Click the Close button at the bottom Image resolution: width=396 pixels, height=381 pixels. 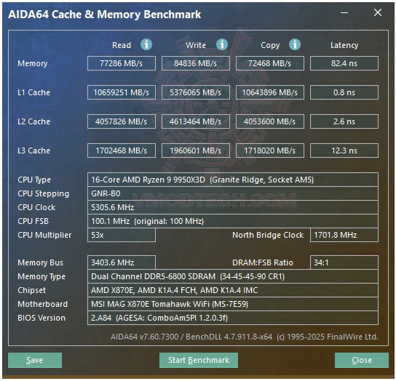tap(361, 360)
